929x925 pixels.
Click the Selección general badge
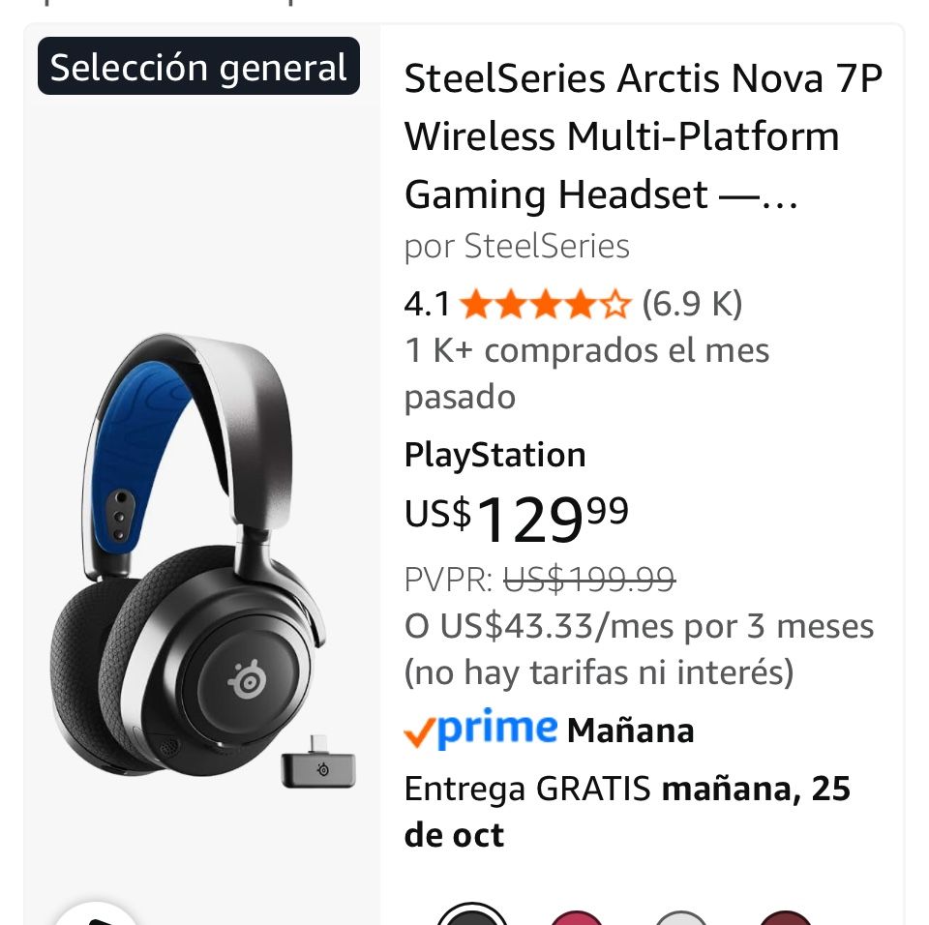point(198,65)
